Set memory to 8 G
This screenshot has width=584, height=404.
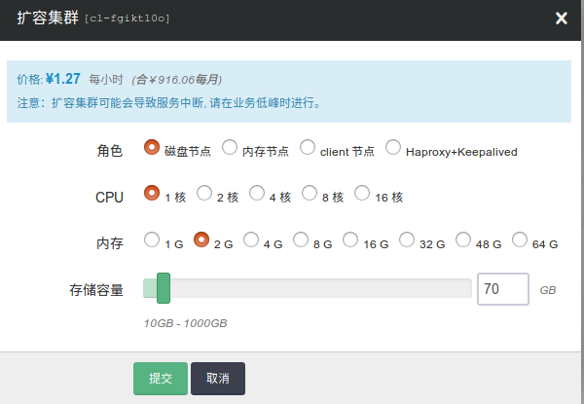(x=301, y=239)
